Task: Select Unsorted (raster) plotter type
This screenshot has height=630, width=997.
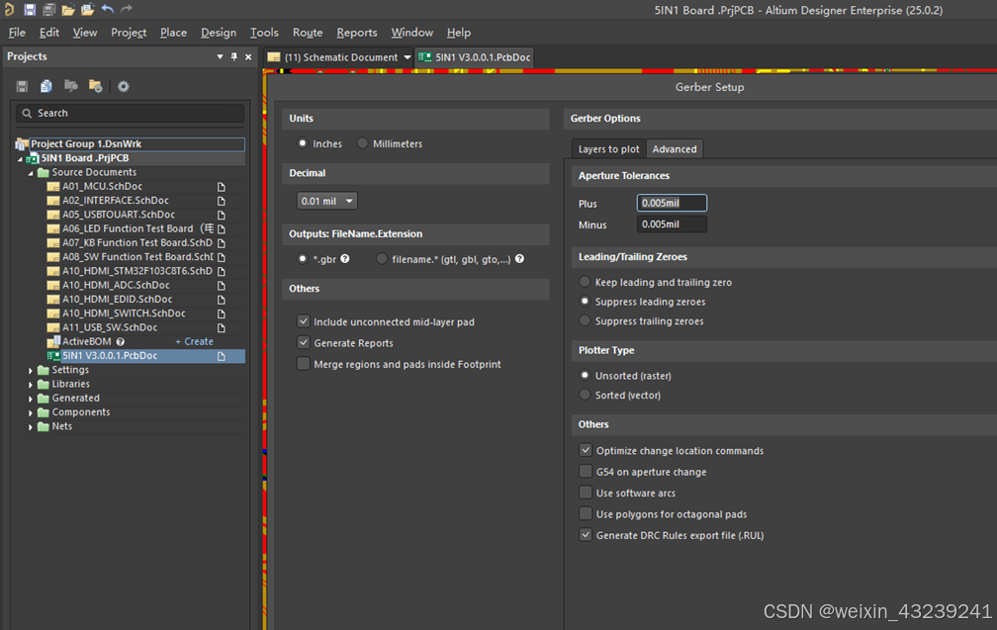Action: [x=585, y=375]
